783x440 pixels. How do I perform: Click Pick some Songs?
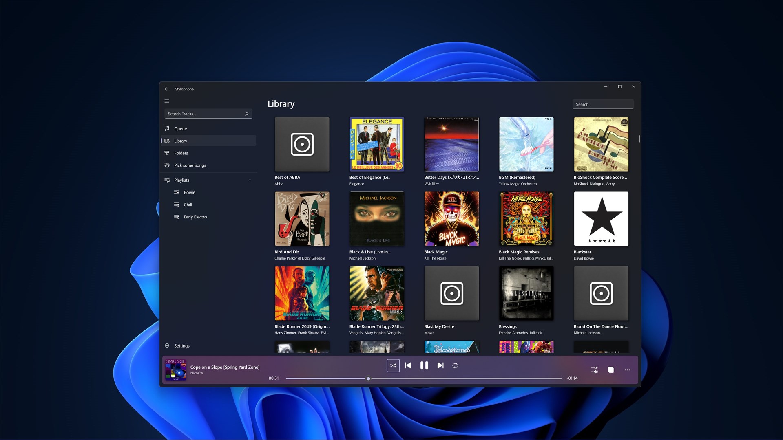pyautogui.click(x=190, y=165)
